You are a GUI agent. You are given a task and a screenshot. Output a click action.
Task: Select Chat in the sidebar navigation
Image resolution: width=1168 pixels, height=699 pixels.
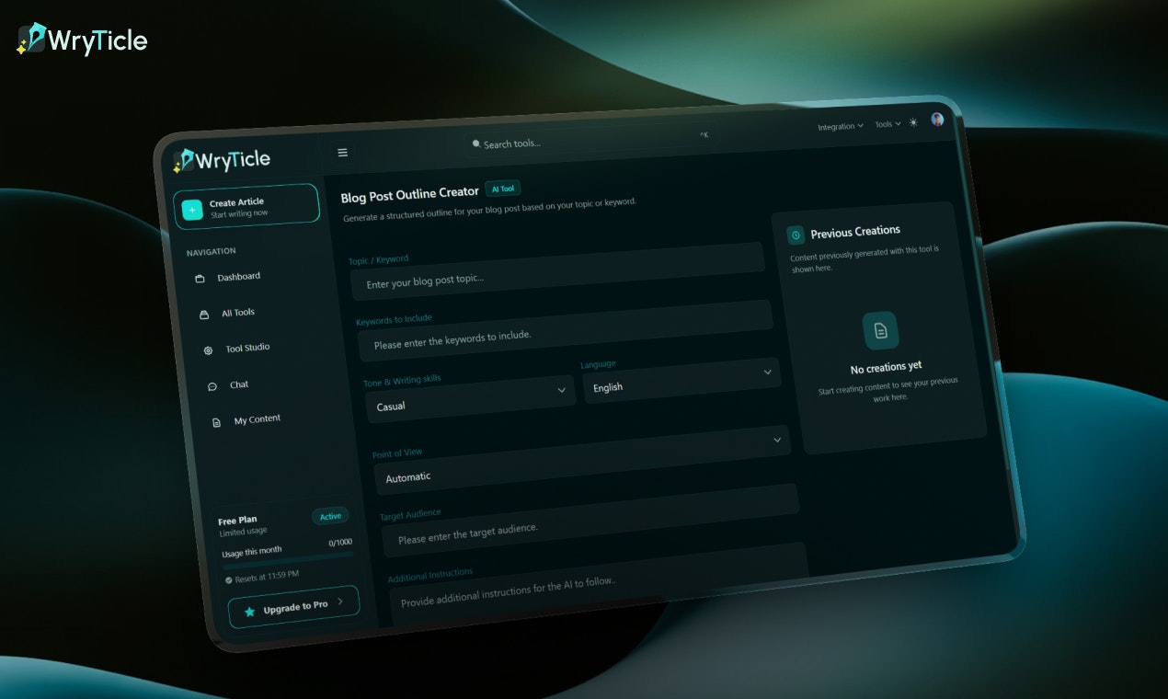[239, 385]
